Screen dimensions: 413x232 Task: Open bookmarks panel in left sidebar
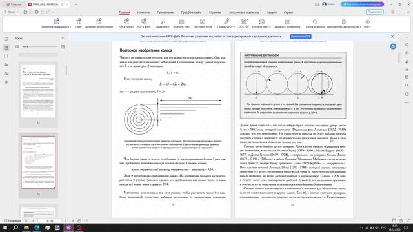(x=6, y=39)
